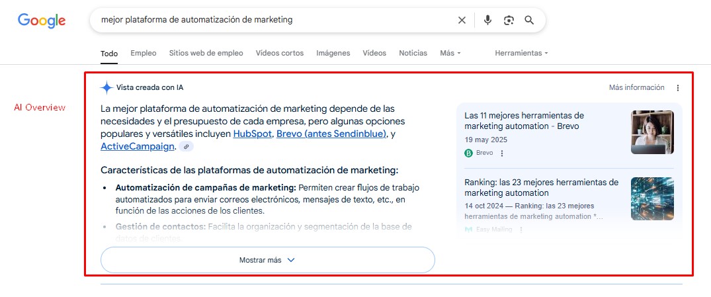Expand the overview with Mostrar más
Image resolution: width=711 pixels, height=297 pixels.
(267, 260)
